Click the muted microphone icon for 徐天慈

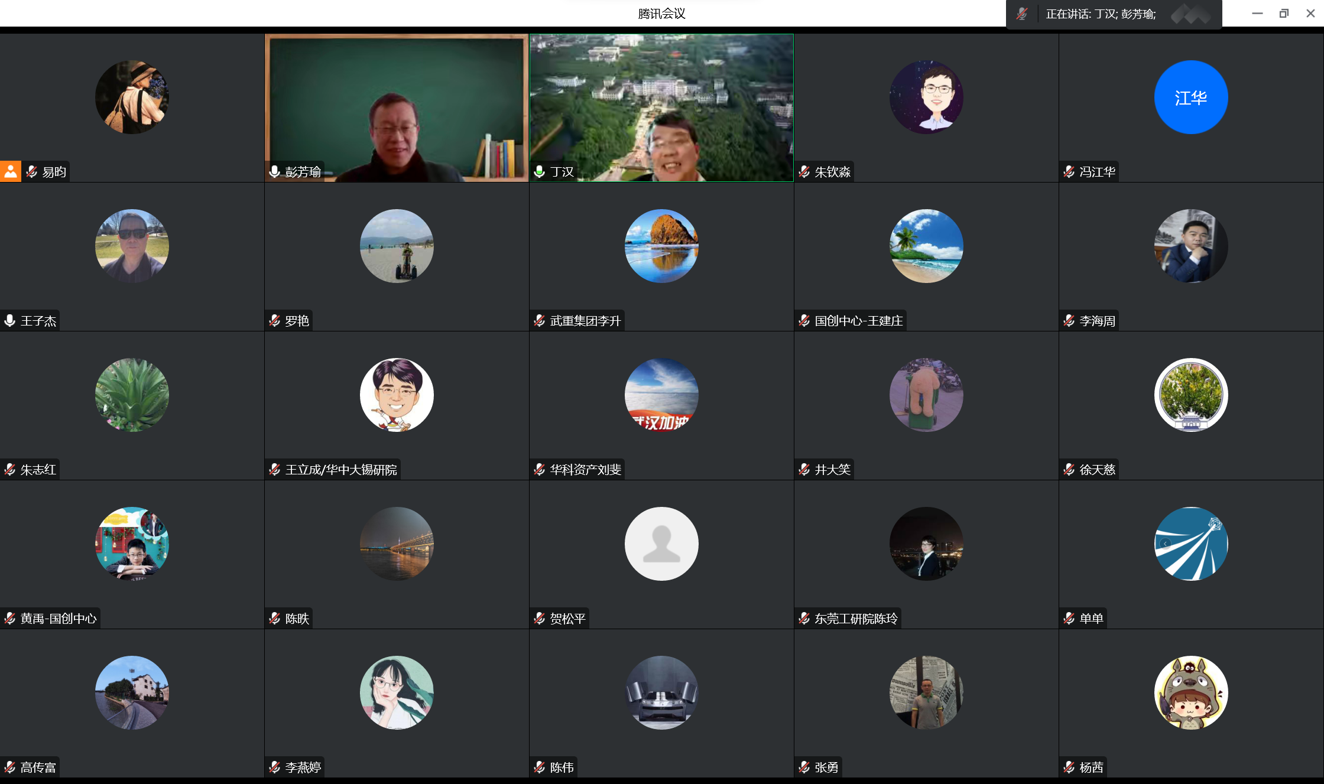pos(1069,469)
